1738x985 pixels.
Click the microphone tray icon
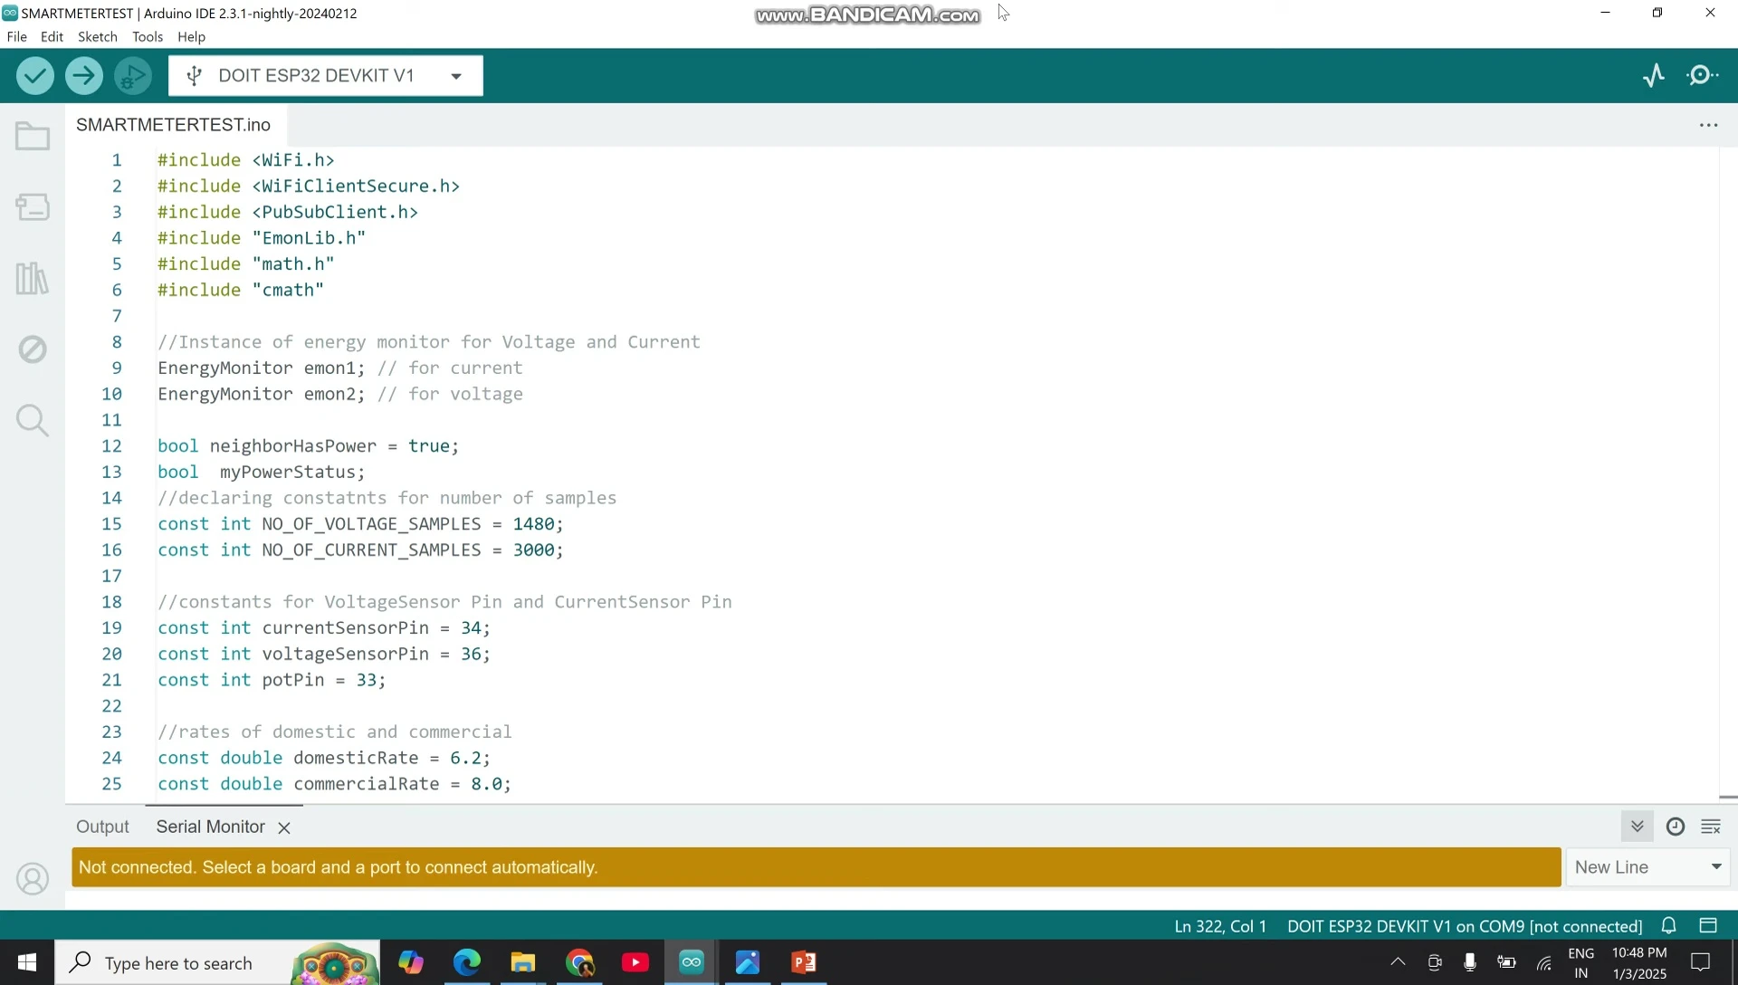(1470, 962)
